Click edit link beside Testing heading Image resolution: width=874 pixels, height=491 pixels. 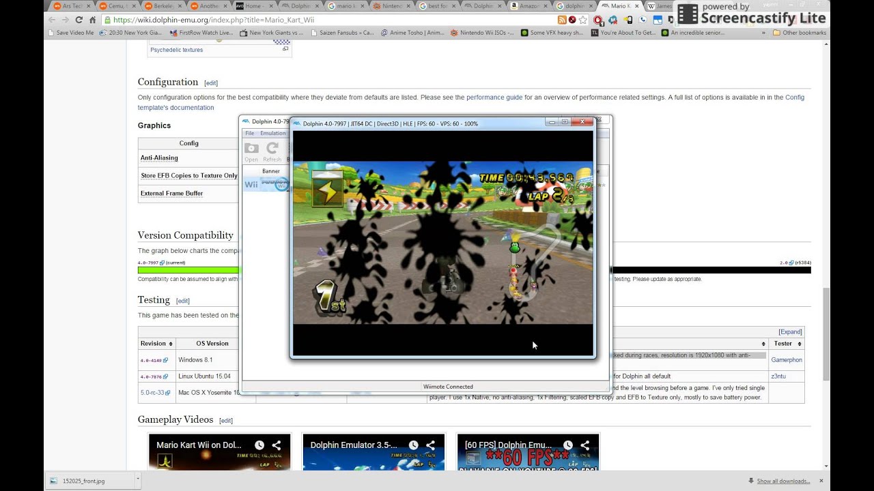point(183,301)
